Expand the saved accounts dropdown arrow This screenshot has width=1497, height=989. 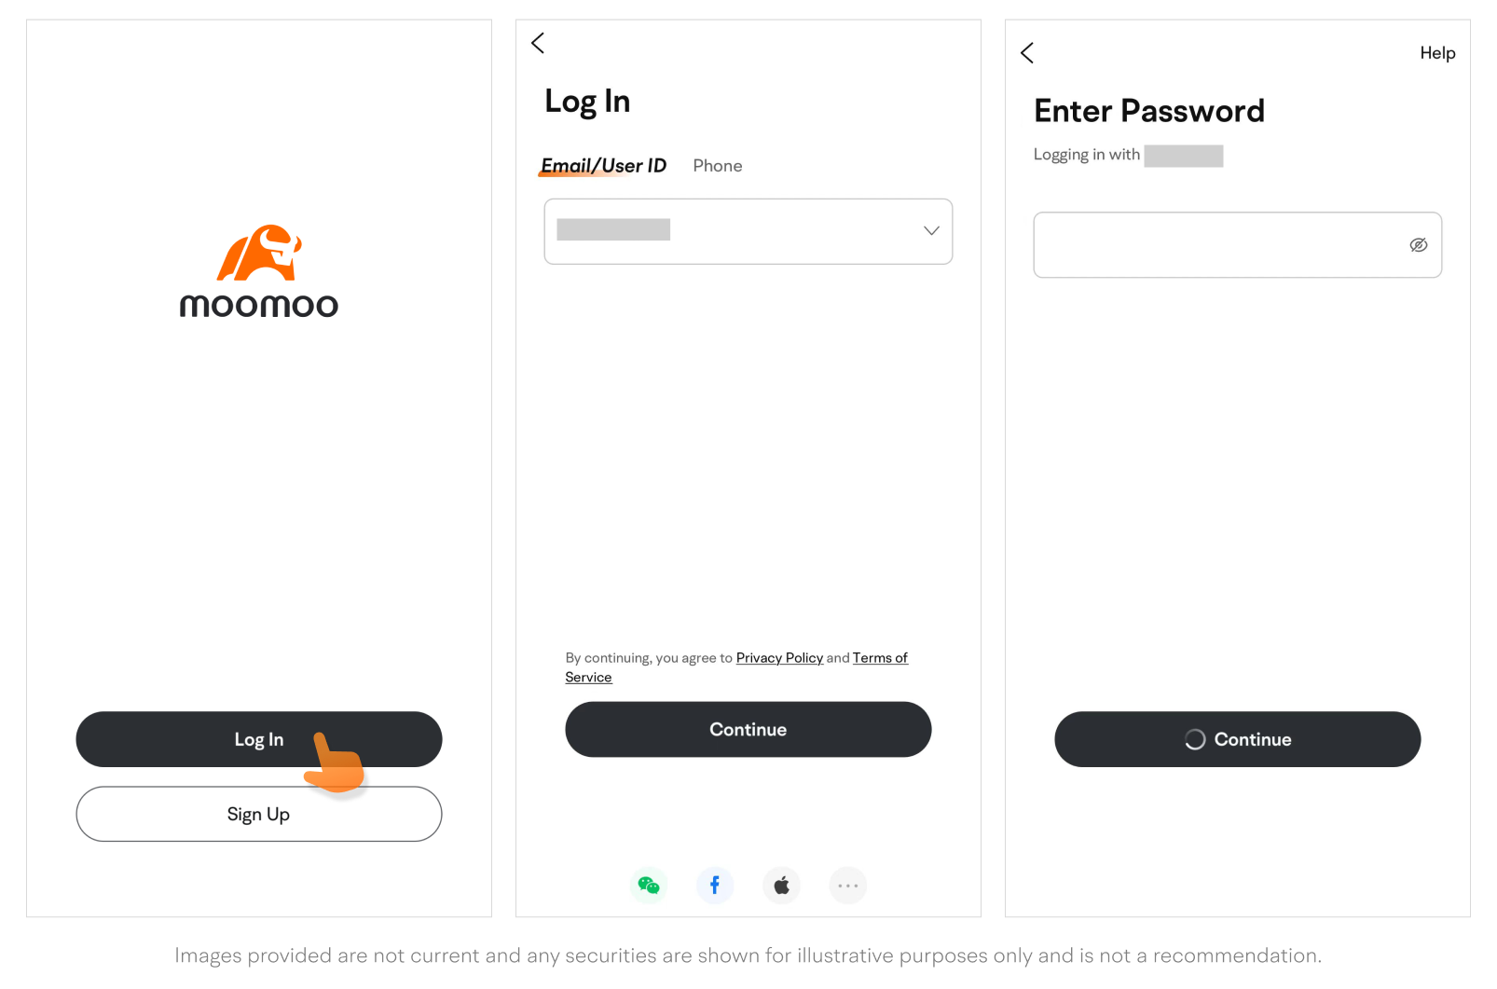[x=930, y=231]
